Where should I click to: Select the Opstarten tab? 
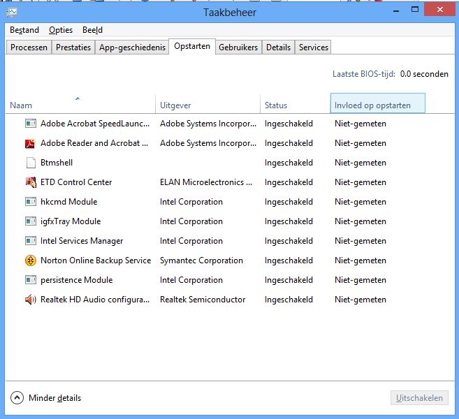click(192, 46)
